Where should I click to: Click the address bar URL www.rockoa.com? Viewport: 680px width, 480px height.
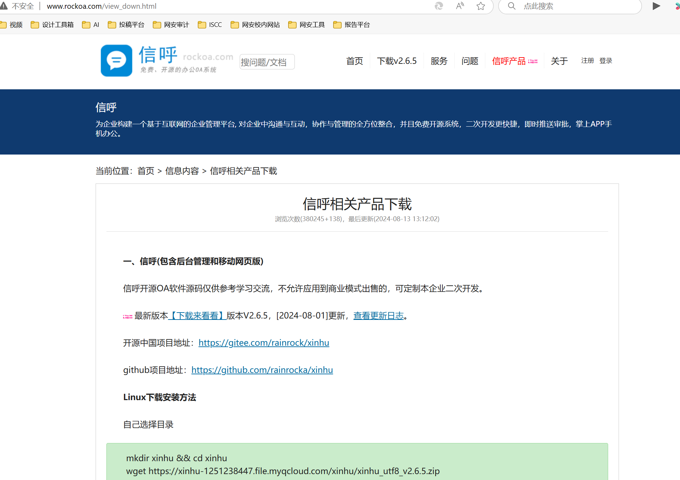pyautogui.click(x=102, y=6)
